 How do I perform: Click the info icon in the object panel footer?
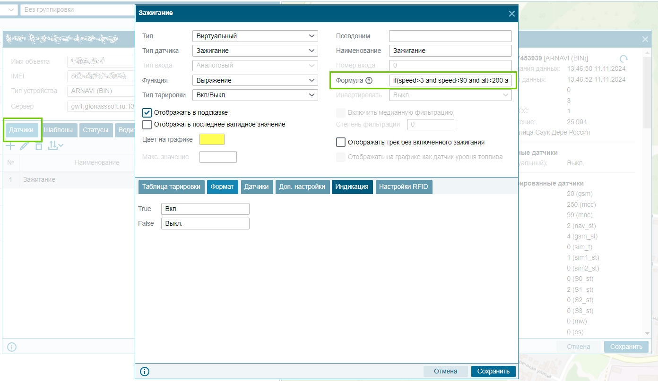(12, 347)
